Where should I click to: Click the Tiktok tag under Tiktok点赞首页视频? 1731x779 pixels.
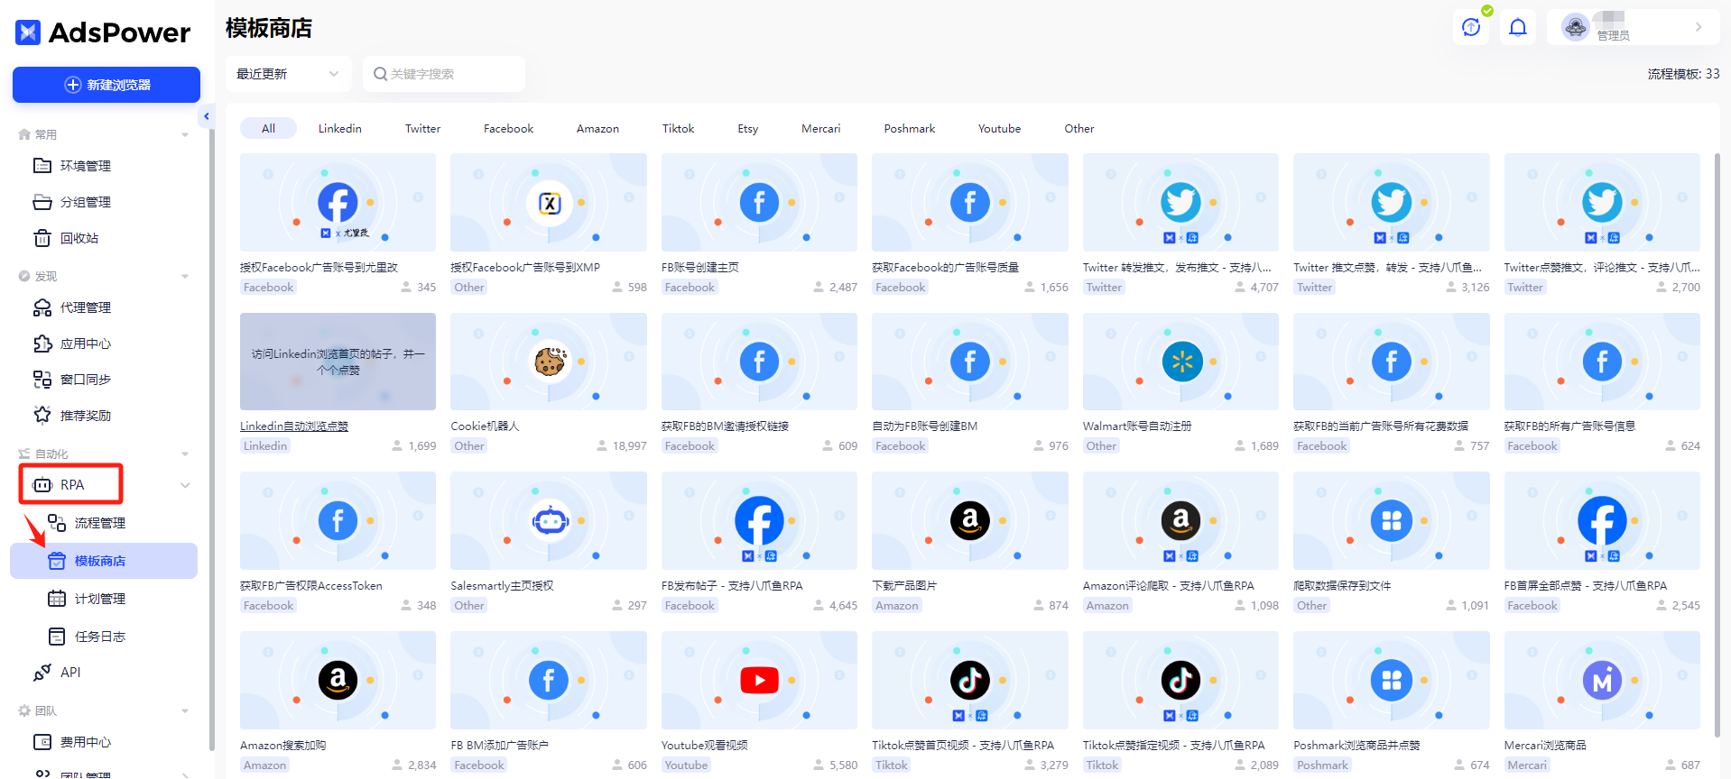tap(892, 765)
